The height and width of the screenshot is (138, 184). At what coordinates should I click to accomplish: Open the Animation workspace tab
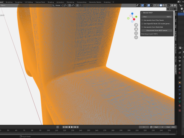tap(60, 2)
